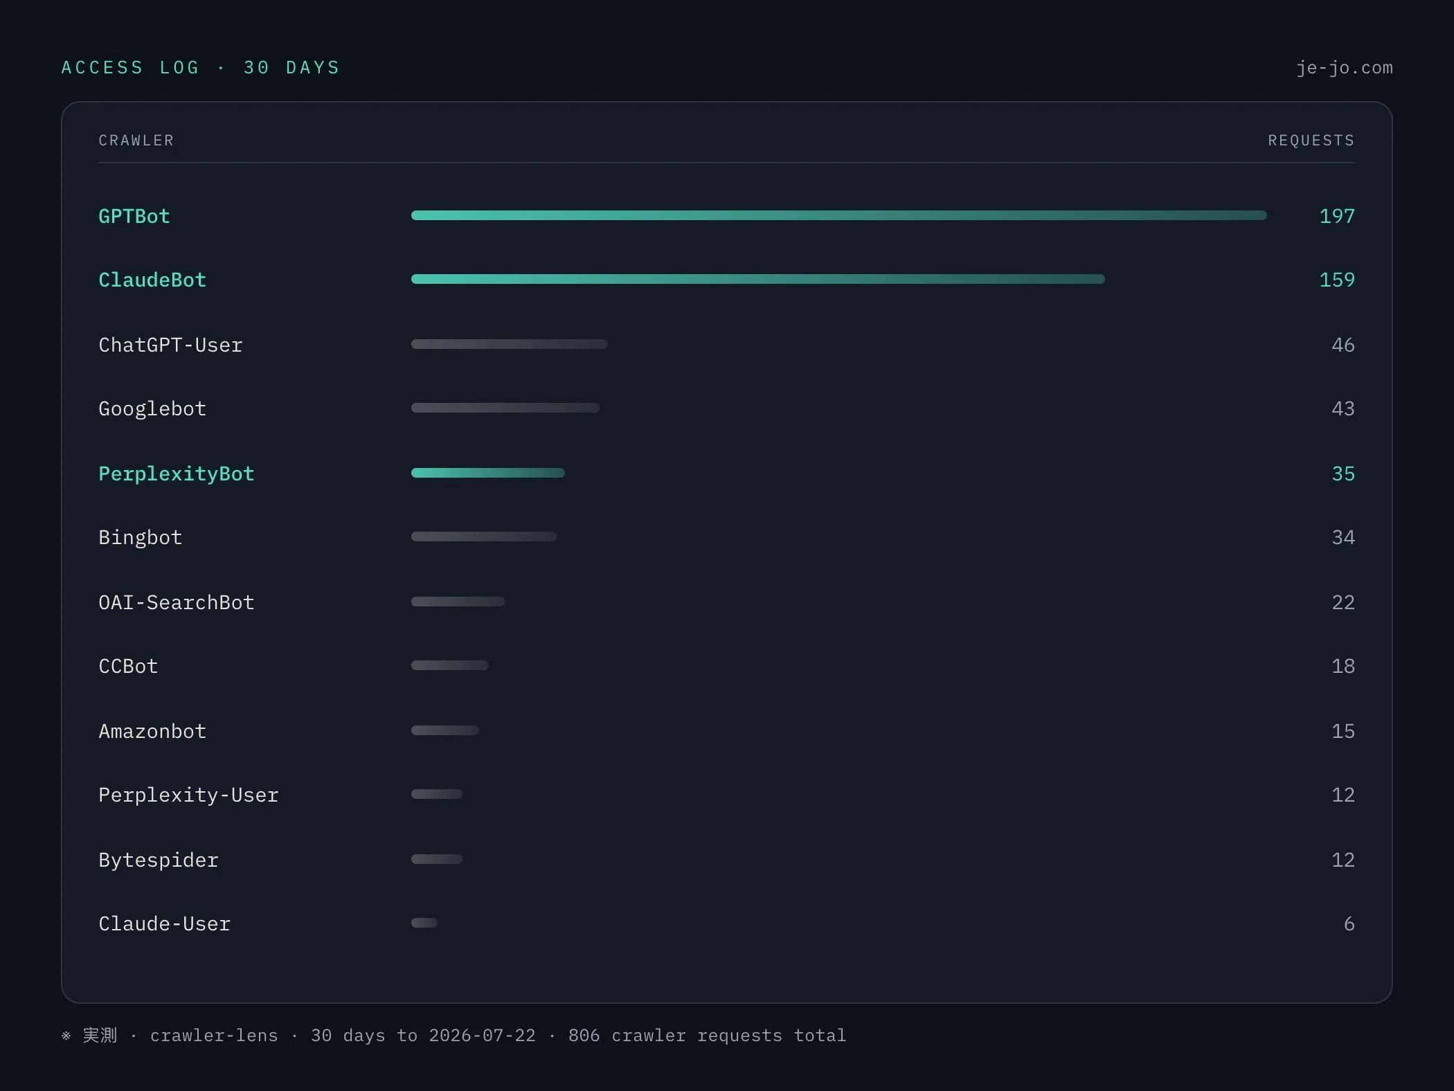Image resolution: width=1454 pixels, height=1091 pixels.
Task: Click the REQUESTS column header
Action: (x=1311, y=141)
